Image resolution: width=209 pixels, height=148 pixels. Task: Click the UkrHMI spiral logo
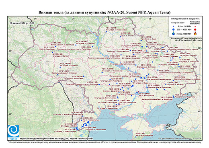pyautogui.click(x=13, y=132)
